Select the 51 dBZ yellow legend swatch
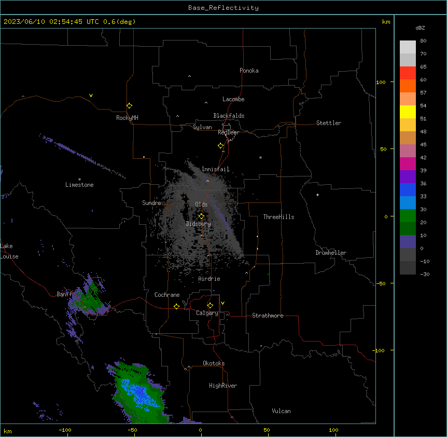The width and height of the screenshot is (447, 437). tap(408, 112)
